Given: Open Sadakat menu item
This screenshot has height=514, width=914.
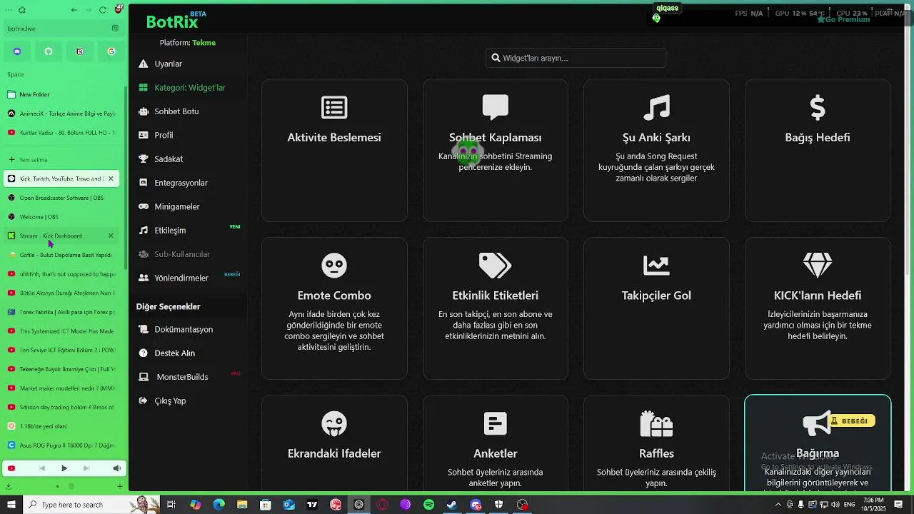Looking at the screenshot, I should [x=169, y=159].
